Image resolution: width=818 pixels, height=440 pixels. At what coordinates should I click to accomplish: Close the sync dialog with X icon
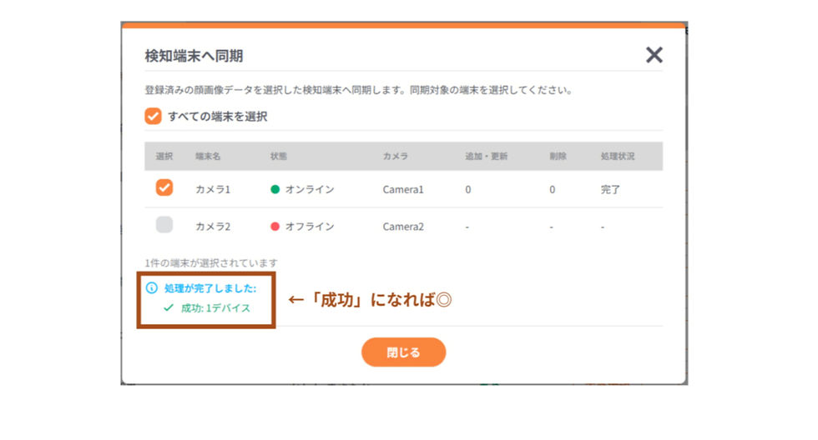pyautogui.click(x=654, y=55)
